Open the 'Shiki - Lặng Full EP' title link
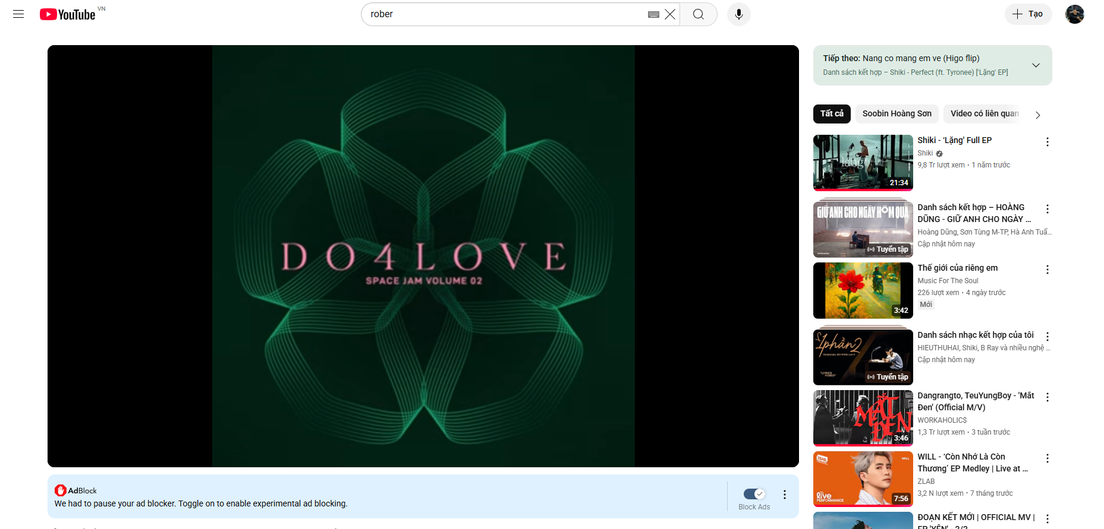 [x=955, y=140]
